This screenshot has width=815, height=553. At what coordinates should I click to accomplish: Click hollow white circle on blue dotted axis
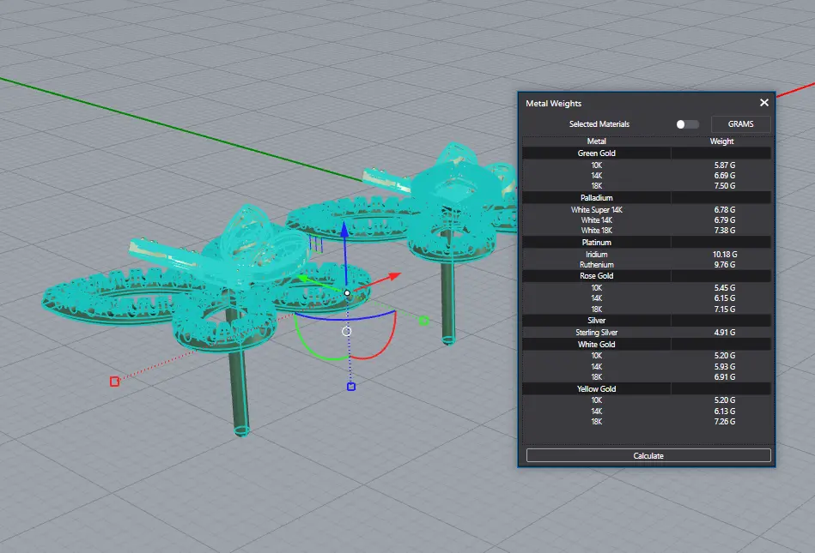click(x=347, y=331)
